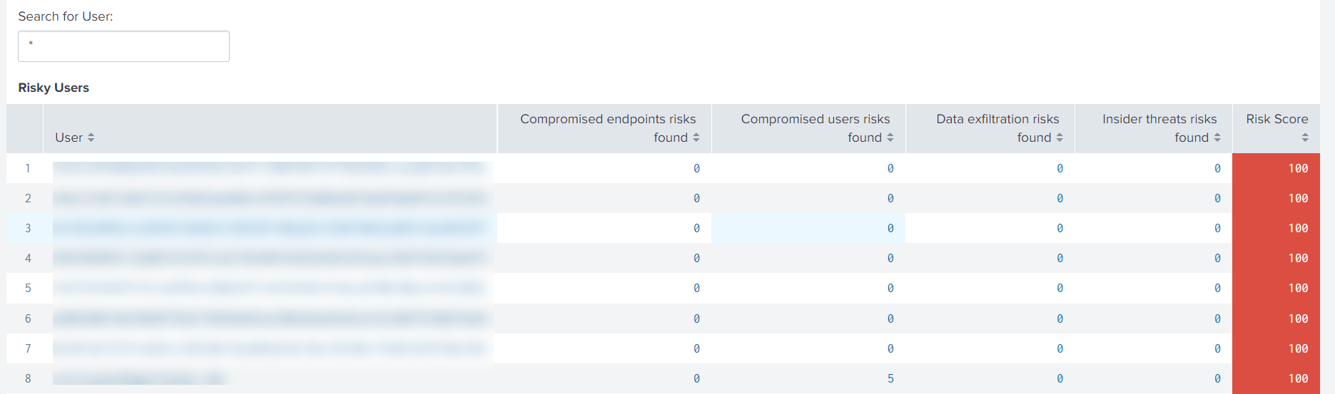The width and height of the screenshot is (1335, 394).
Task: Click row number 4 in the table
Action: [28, 258]
